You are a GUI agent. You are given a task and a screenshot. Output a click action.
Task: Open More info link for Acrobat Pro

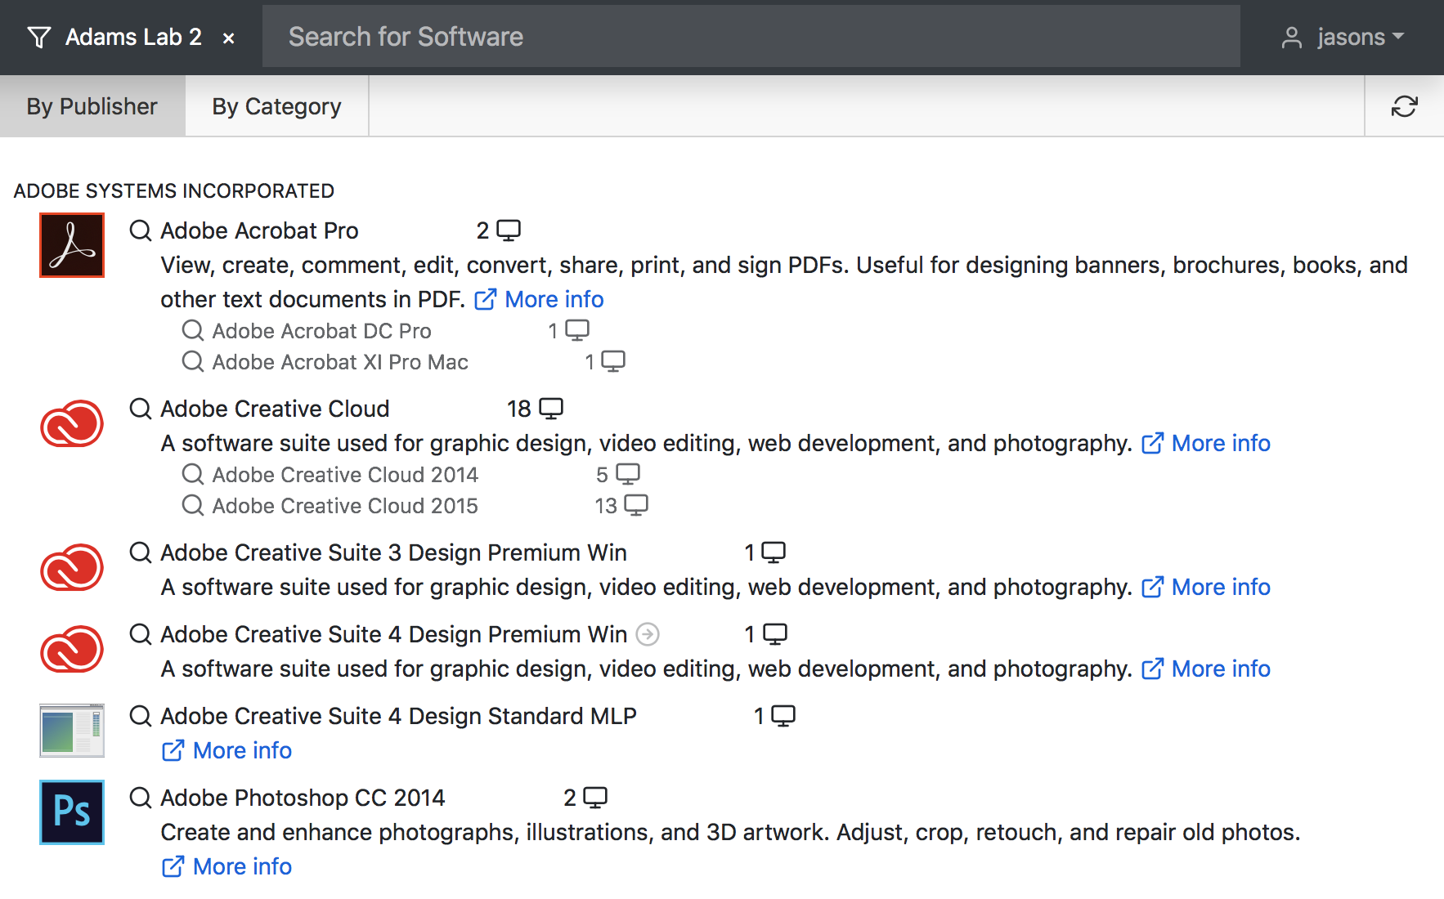pos(540,299)
